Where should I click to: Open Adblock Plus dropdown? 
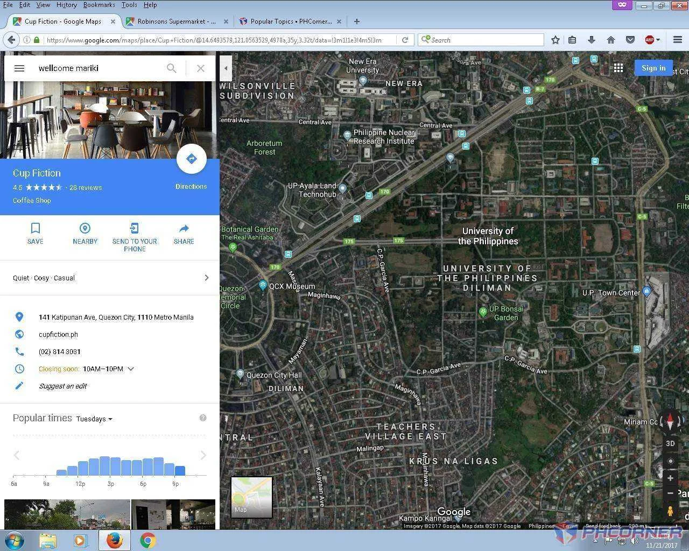click(658, 40)
